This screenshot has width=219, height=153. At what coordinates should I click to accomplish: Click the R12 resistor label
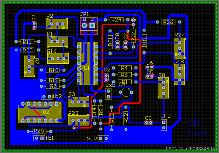click(x=126, y=118)
